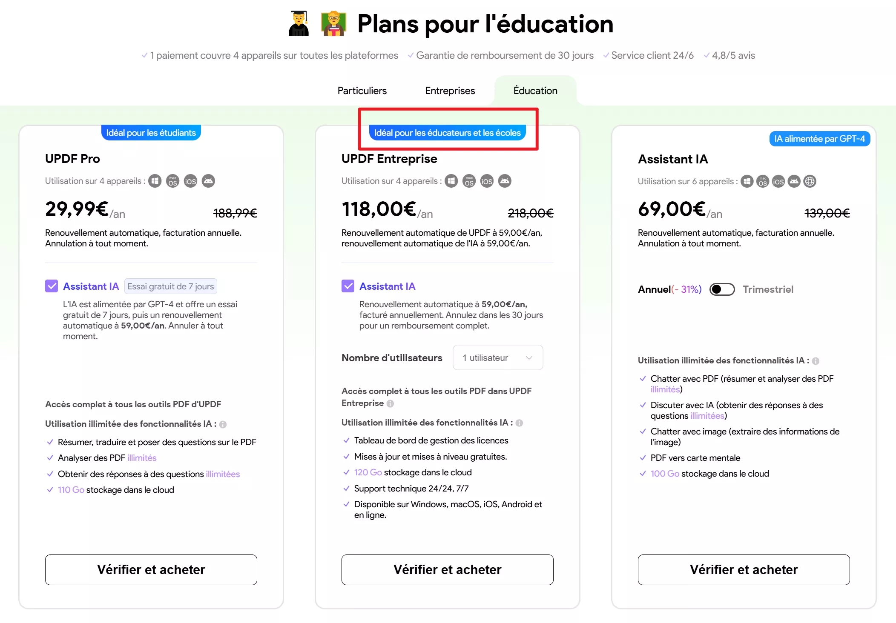Click the Essai gratuit de 7 jours badge
The image size is (896, 623).
pos(170,286)
